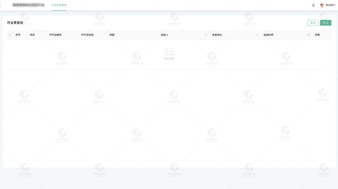
Task: Click the 序号 column header
Action: 18,35
